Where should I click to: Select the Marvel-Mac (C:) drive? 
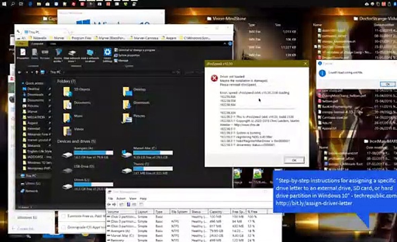pos(147,153)
